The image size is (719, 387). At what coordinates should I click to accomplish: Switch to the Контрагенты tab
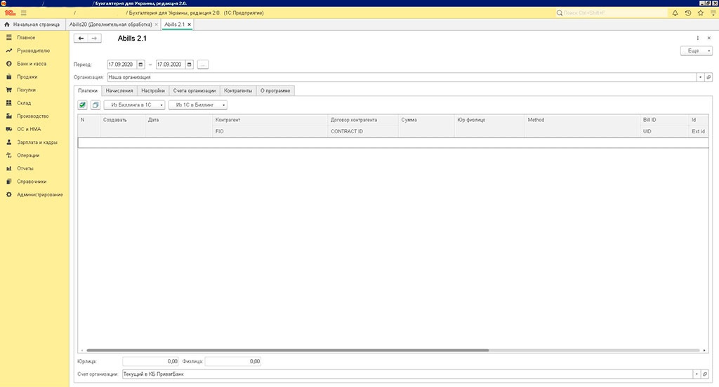click(237, 90)
